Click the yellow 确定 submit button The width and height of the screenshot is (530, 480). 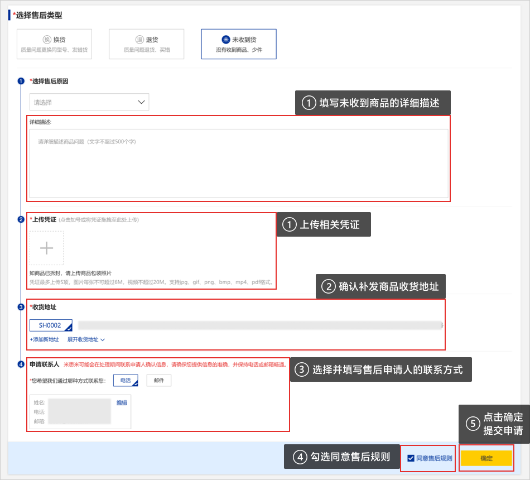[486, 458]
